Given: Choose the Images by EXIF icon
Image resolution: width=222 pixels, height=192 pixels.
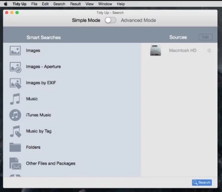Looking at the screenshot, I should pyautogui.click(x=16, y=83).
